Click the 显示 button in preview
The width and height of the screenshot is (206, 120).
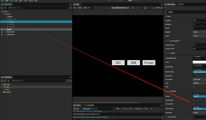click(118, 63)
